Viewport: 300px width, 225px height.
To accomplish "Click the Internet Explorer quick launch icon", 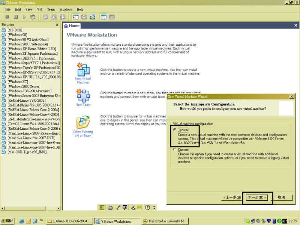I will [22, 221].
